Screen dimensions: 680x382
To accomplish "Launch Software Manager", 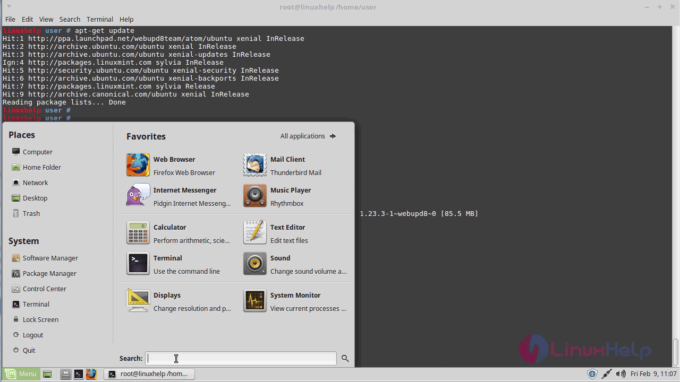I will click(x=45, y=258).
